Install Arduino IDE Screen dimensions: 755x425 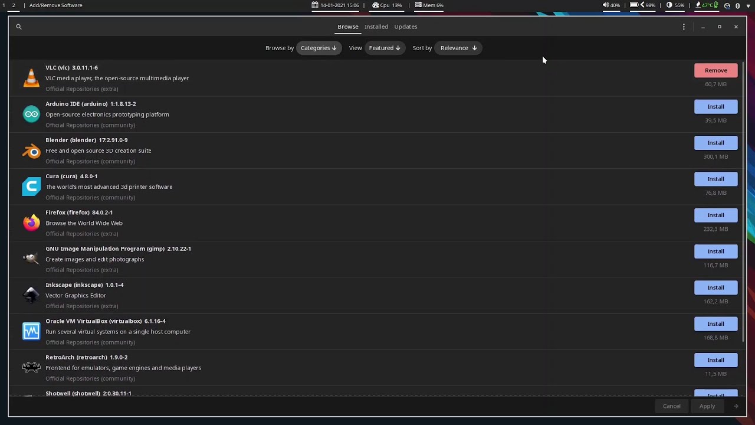click(715, 107)
